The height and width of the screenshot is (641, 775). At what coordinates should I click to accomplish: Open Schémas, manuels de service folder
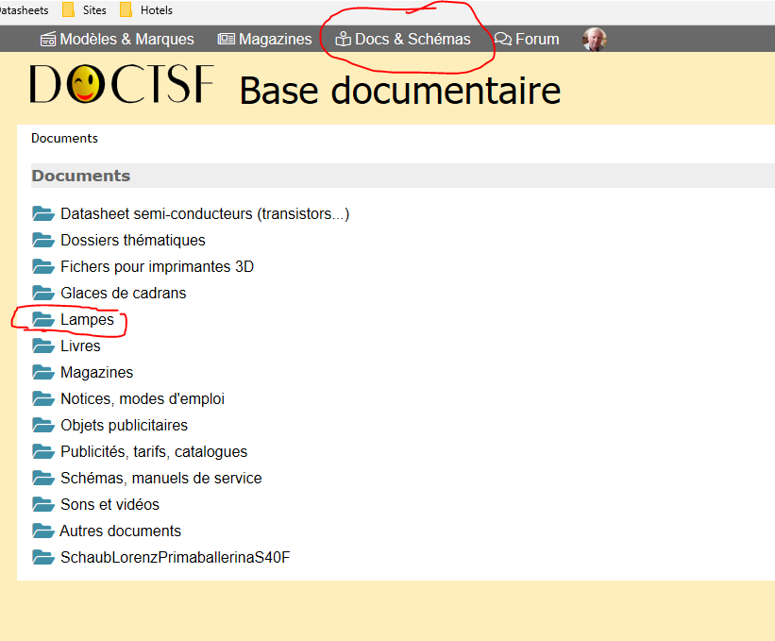point(160,478)
